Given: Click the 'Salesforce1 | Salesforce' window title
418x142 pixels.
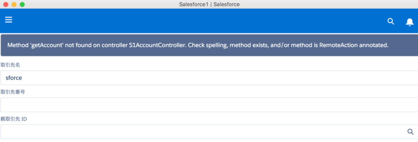Looking at the screenshot, I should [x=209, y=4].
